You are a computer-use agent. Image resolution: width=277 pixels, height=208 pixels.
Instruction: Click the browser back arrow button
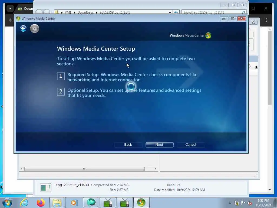click(11, 20)
